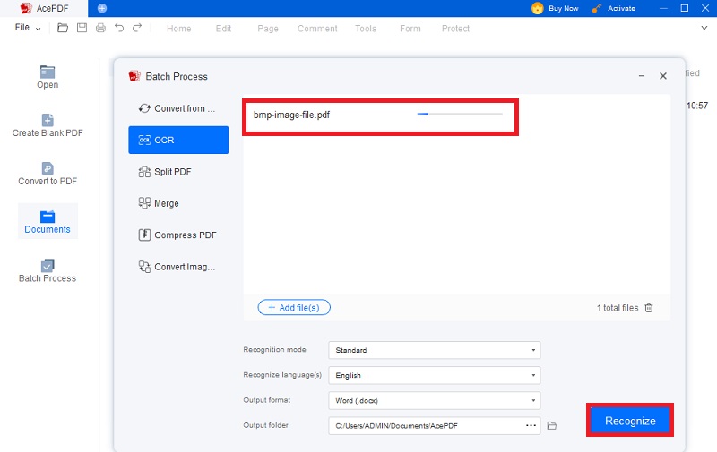Add a new tab with plus icon
The height and width of the screenshot is (452, 717).
(x=102, y=8)
